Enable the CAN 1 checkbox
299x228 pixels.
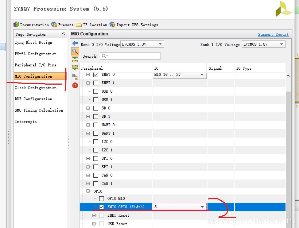click(x=96, y=183)
